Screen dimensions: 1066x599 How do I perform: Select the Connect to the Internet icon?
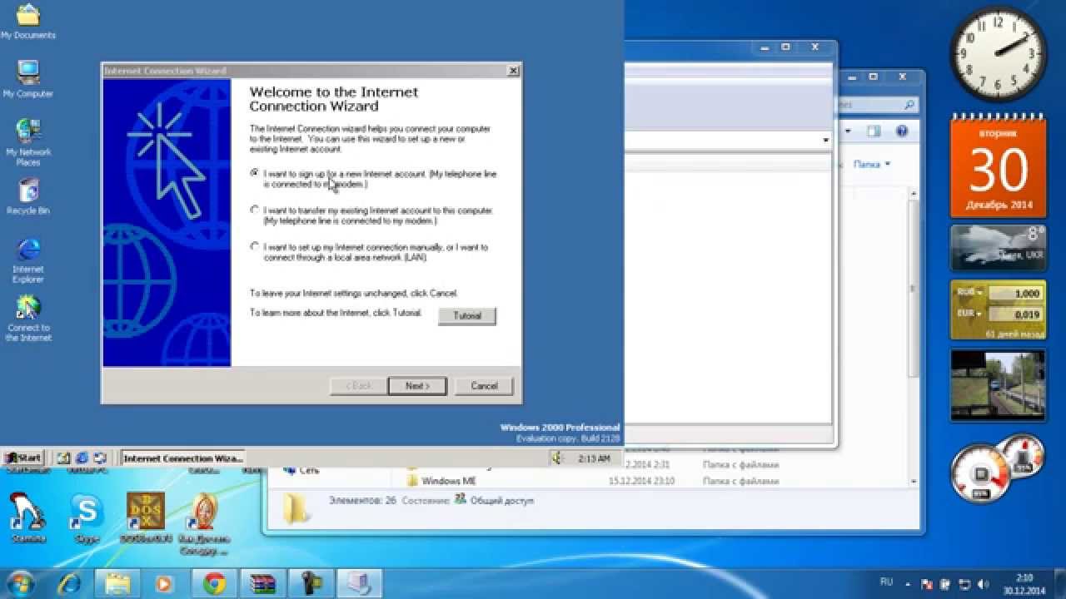(27, 319)
